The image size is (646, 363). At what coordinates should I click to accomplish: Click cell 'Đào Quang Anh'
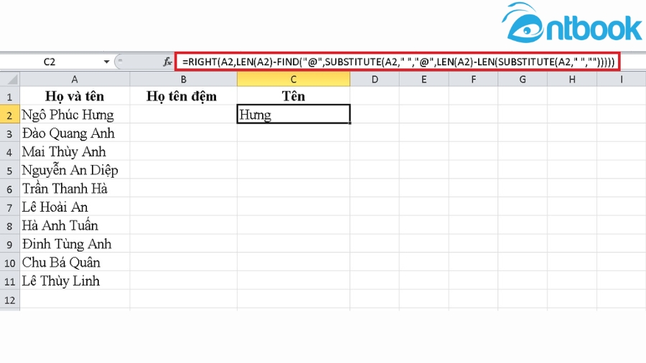tap(75, 133)
